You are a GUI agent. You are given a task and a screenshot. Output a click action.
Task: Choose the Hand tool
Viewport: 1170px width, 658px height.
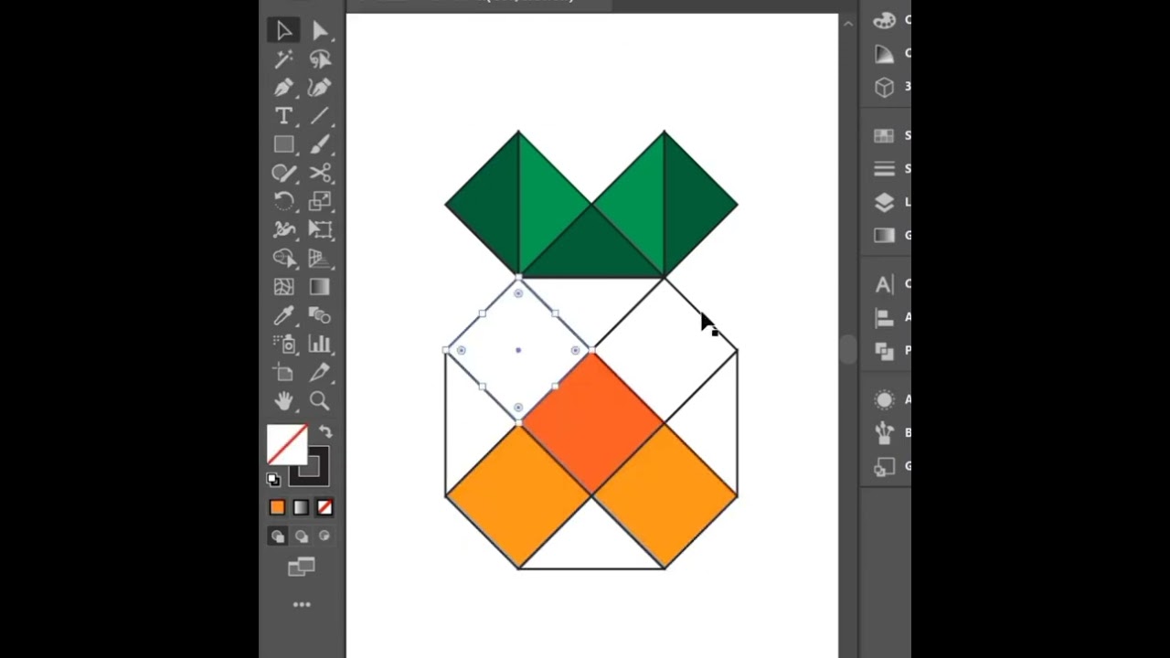(x=283, y=400)
